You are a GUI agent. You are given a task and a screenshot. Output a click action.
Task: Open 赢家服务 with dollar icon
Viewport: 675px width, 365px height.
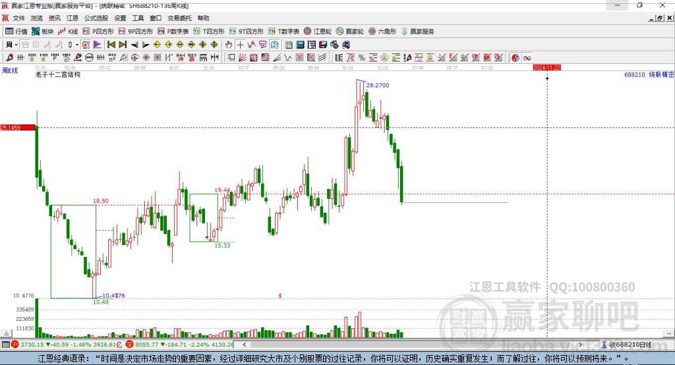[x=418, y=32]
